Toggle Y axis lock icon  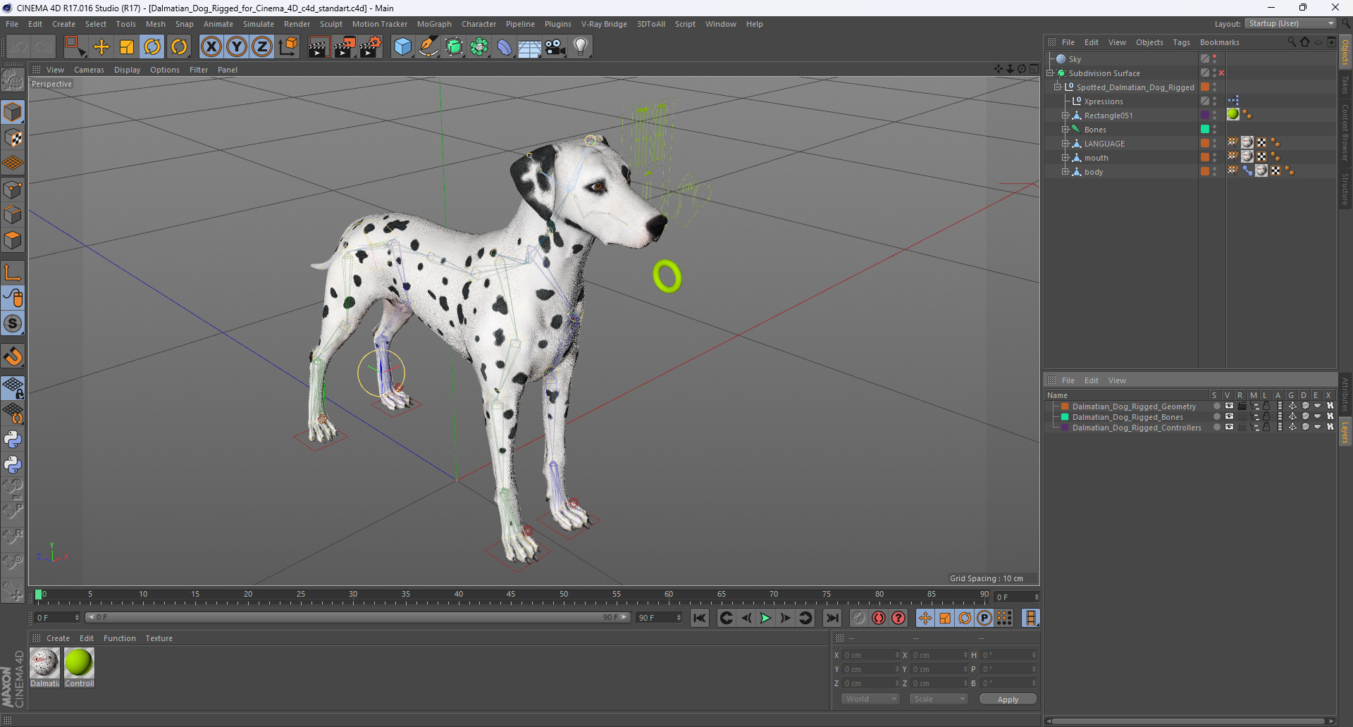(x=237, y=47)
